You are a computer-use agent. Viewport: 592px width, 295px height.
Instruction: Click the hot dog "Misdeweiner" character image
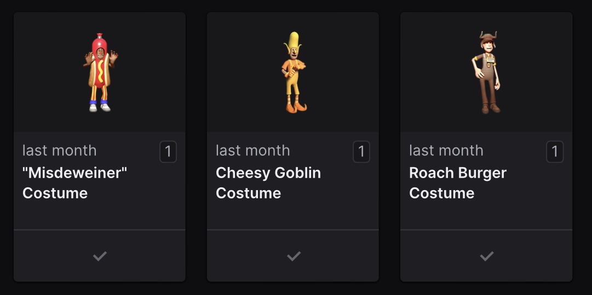100,72
